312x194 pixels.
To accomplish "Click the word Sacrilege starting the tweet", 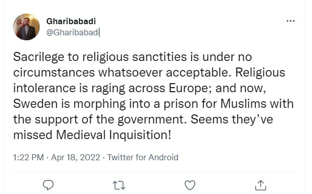I will (39, 57).
